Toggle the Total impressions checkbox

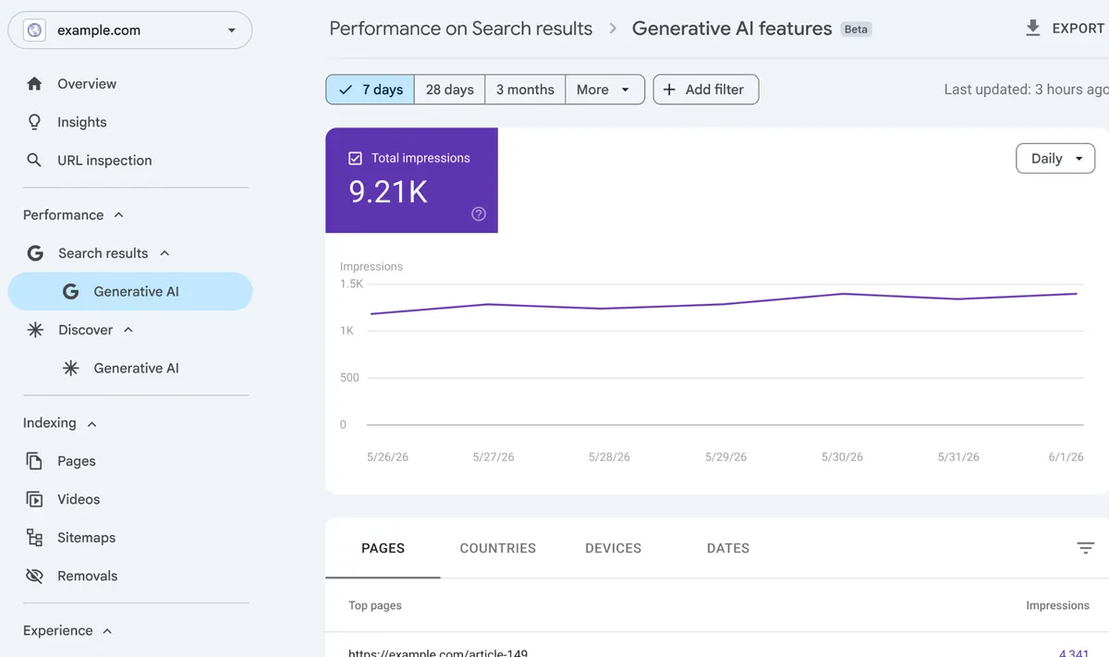click(x=355, y=158)
